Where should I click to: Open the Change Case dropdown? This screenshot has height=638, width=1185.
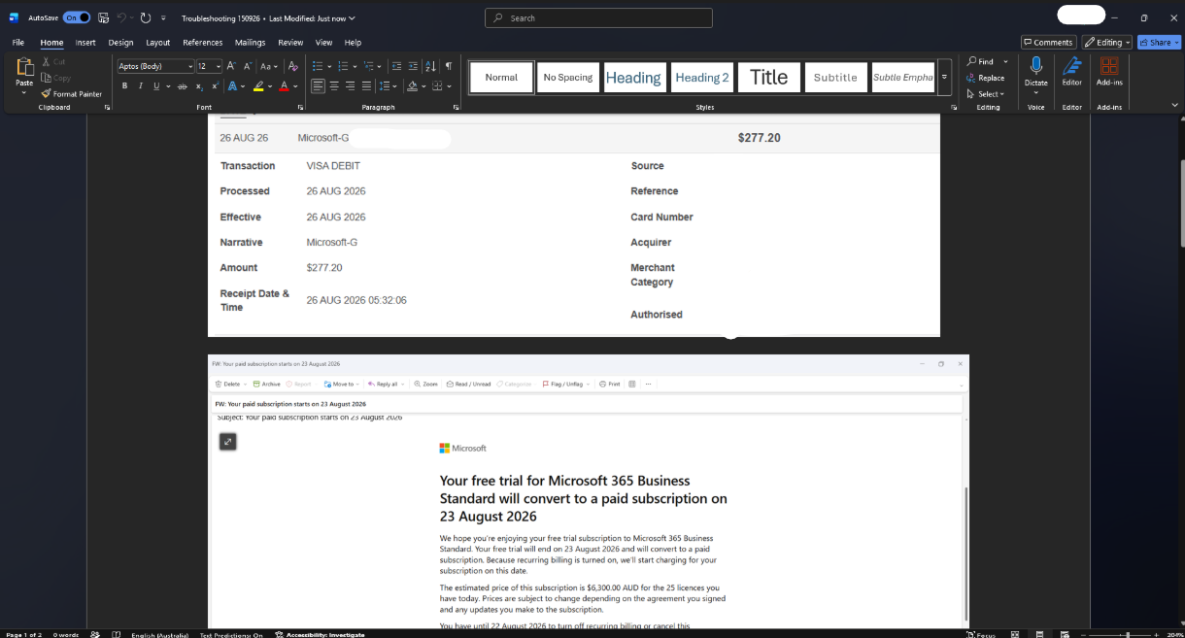267,66
